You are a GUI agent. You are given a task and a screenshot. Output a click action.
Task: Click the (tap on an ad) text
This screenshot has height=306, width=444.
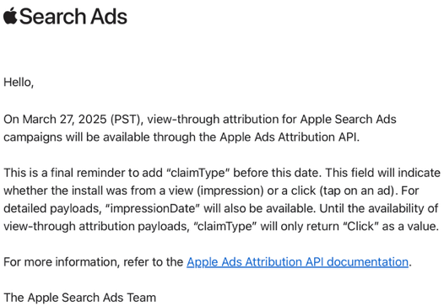357,191
